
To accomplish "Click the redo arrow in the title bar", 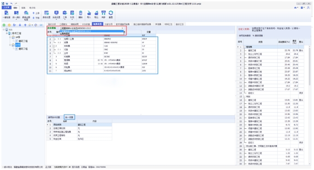I will coord(16,4).
